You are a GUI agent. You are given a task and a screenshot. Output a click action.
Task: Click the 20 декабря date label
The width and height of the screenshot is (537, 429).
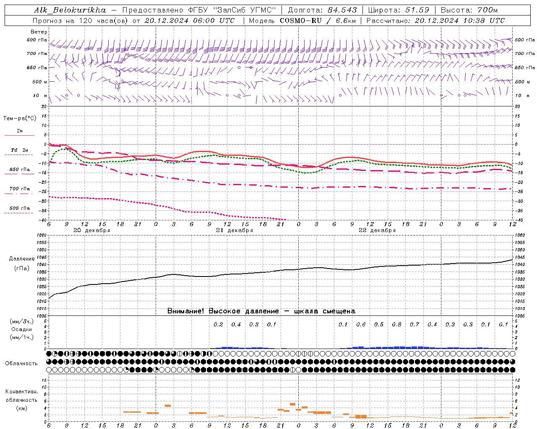tap(92, 230)
